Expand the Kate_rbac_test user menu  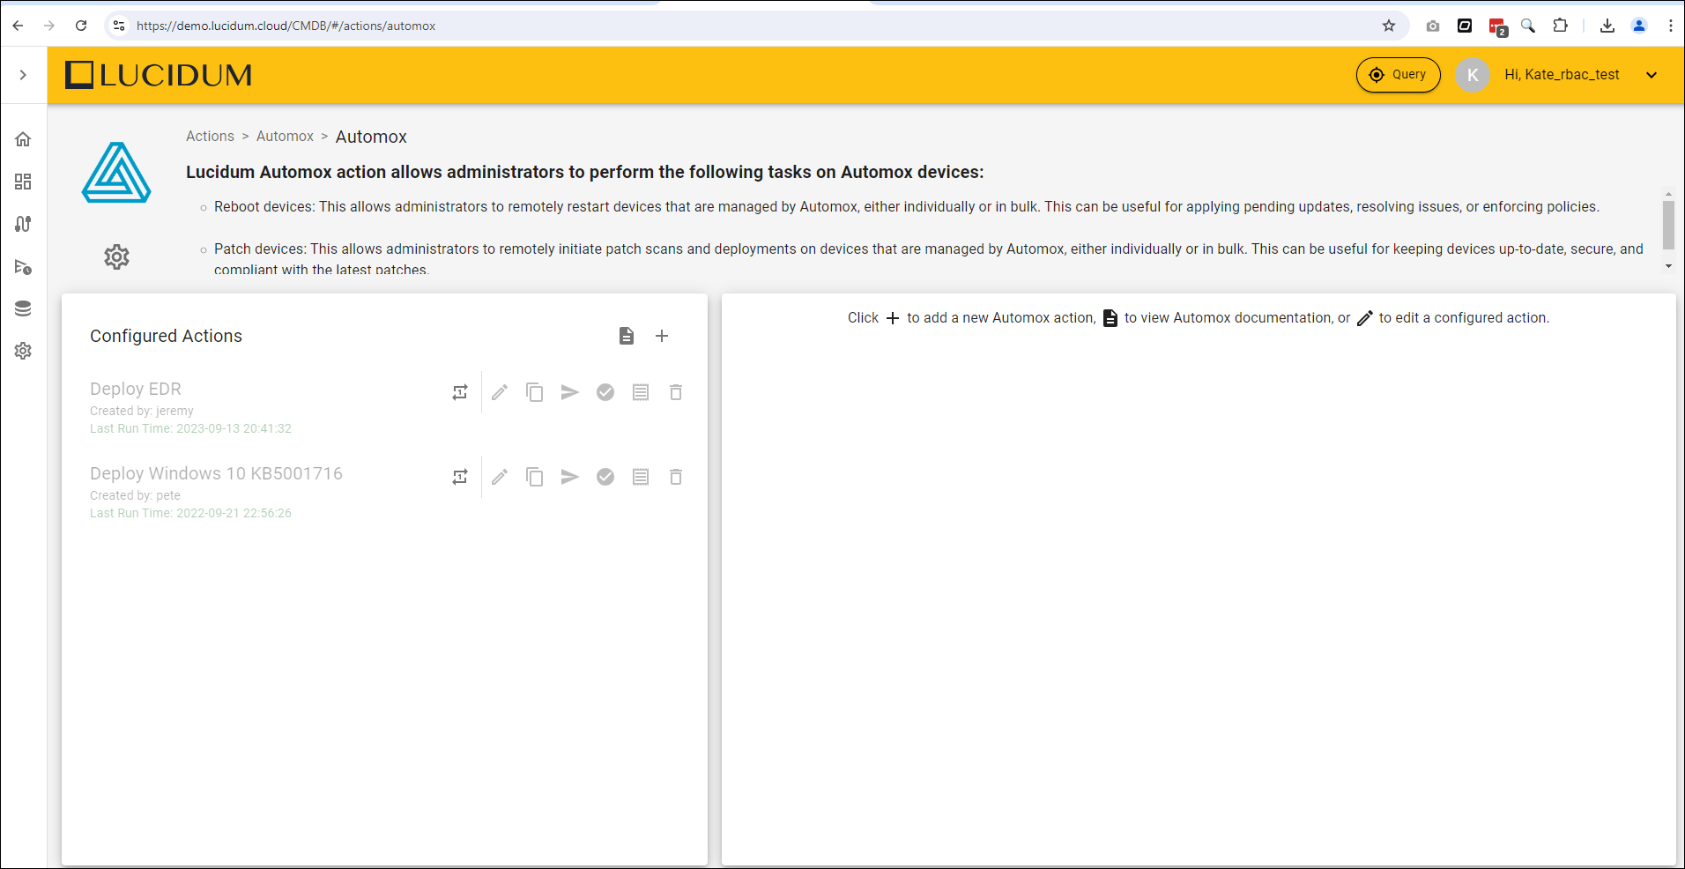click(x=1652, y=75)
